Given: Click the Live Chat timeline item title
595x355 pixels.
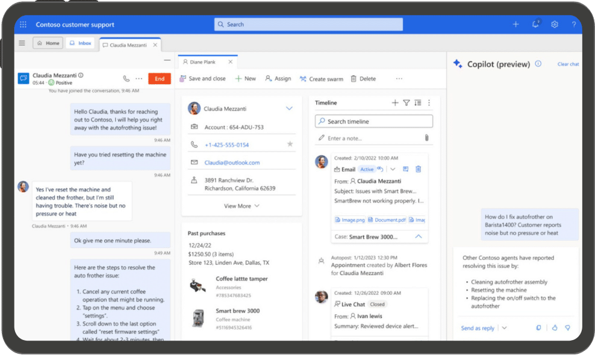Looking at the screenshot, I should [353, 305].
